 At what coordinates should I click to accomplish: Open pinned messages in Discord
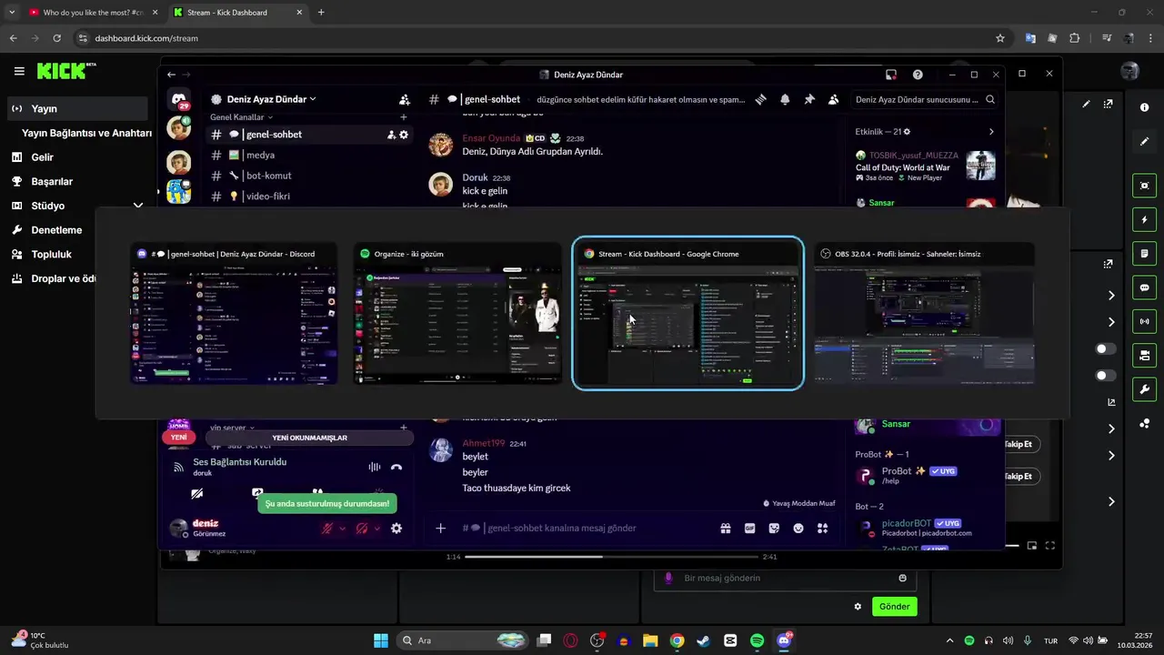point(809,99)
